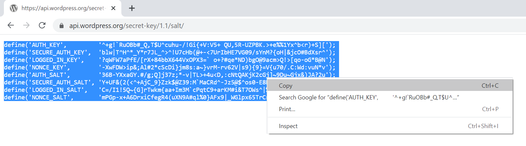Click the forward navigation arrow

(26, 25)
